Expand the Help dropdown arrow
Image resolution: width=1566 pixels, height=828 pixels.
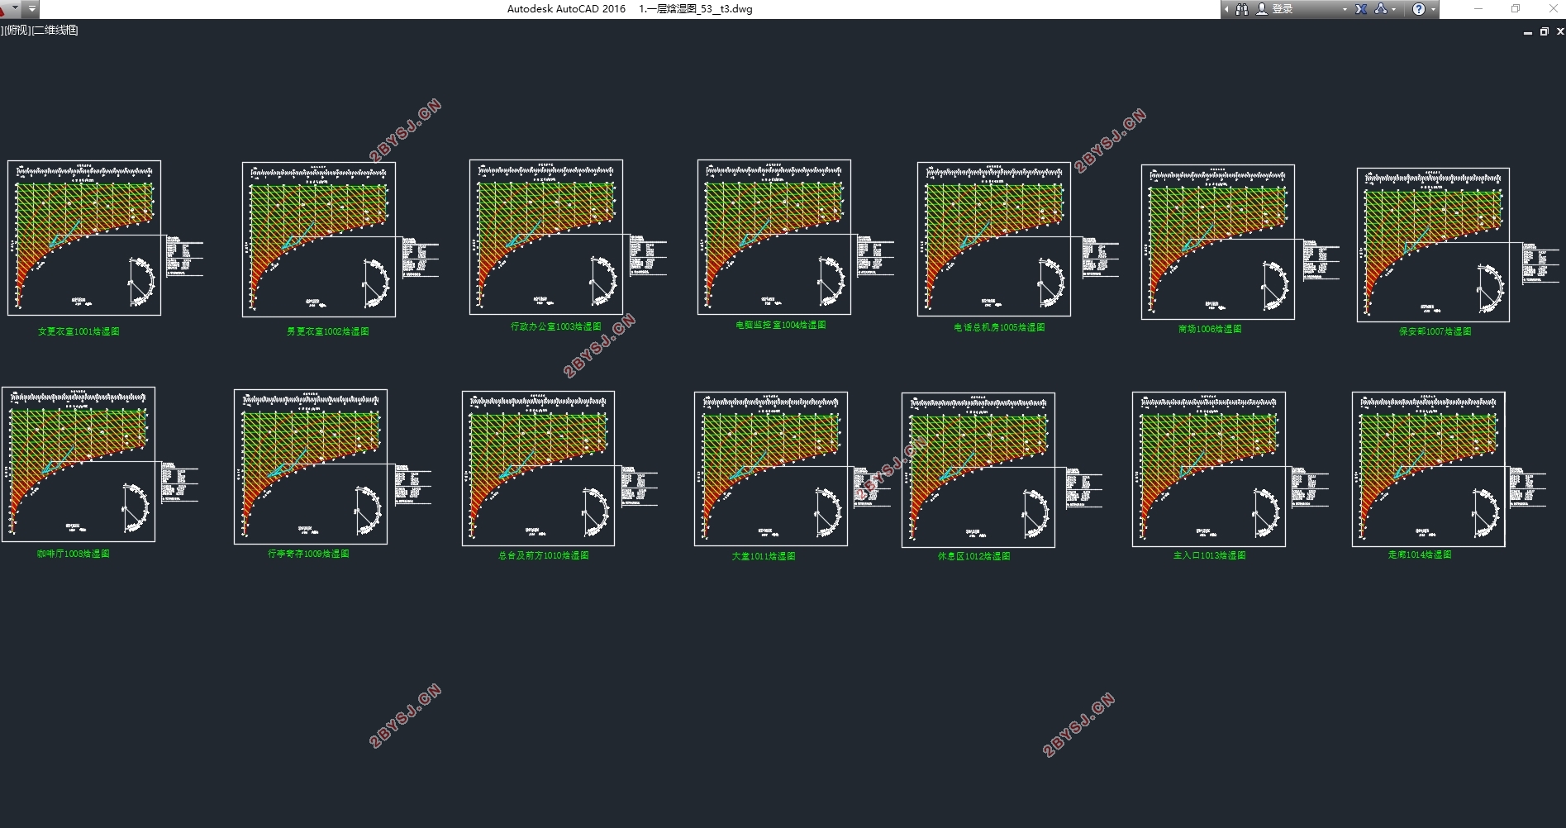1433,9
